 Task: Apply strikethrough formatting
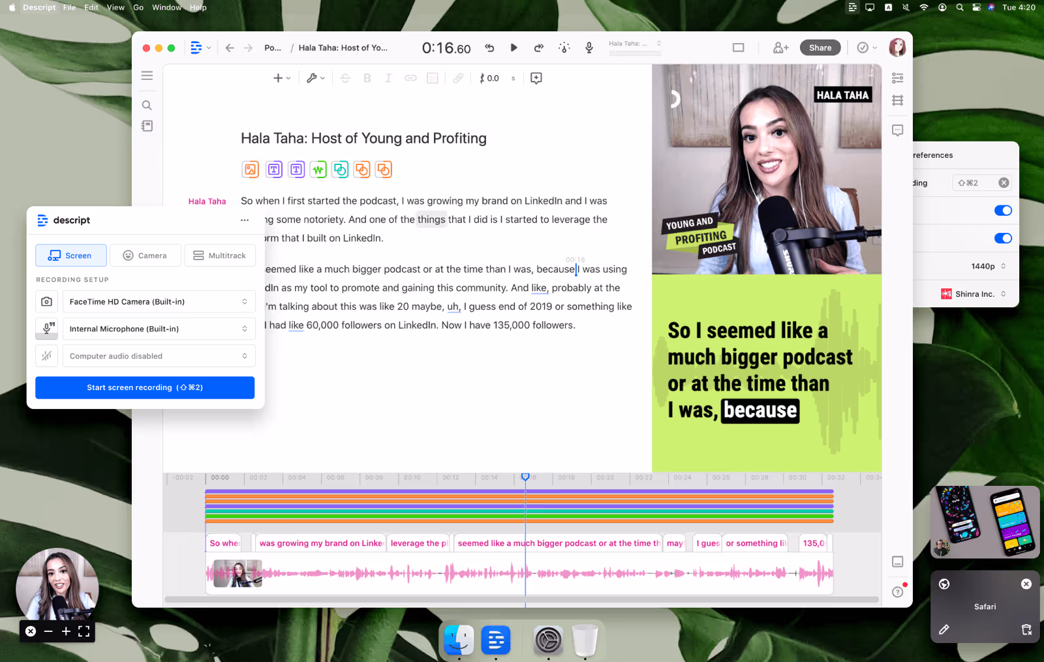pos(345,78)
